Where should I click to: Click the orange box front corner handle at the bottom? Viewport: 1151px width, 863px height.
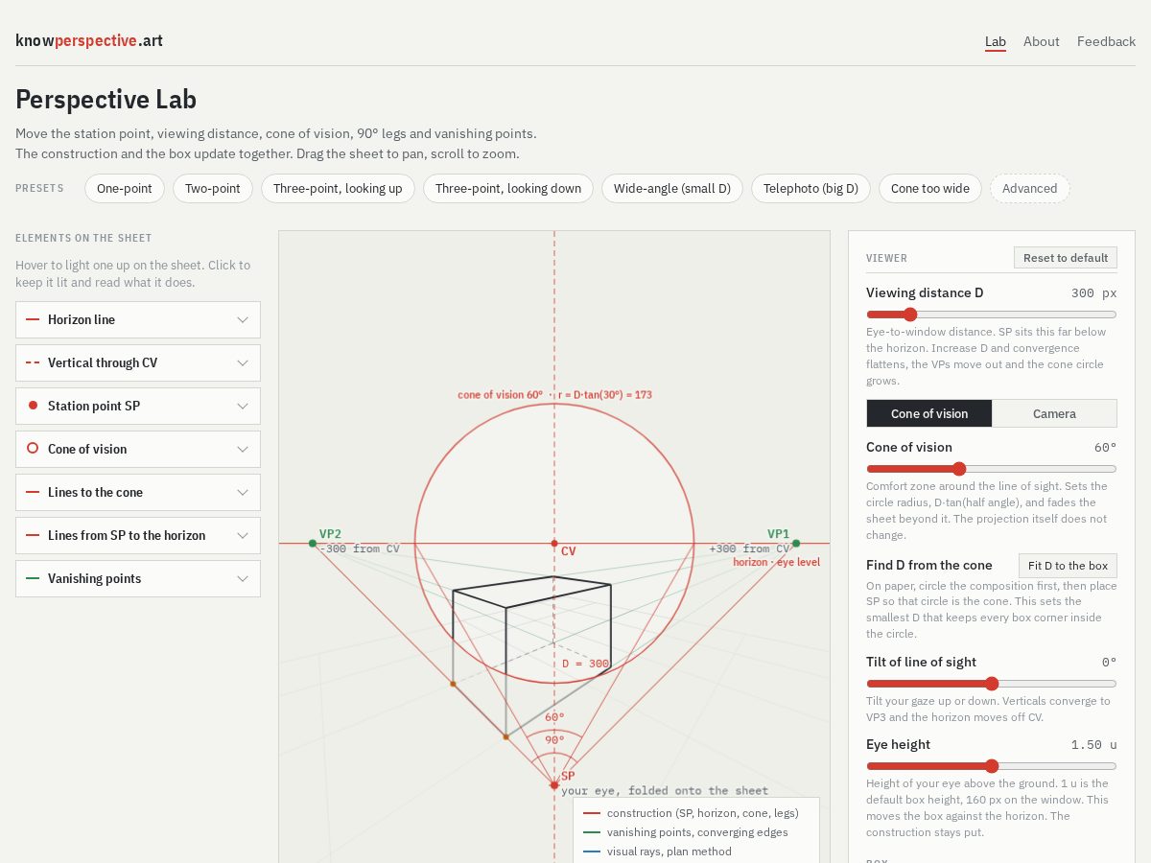(505, 736)
